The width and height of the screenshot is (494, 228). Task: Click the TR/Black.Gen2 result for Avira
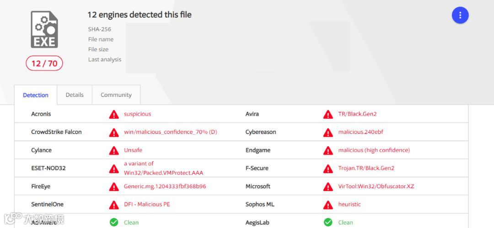(x=357, y=114)
